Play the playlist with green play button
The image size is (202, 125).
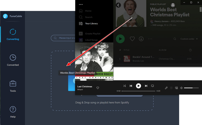(120, 39)
